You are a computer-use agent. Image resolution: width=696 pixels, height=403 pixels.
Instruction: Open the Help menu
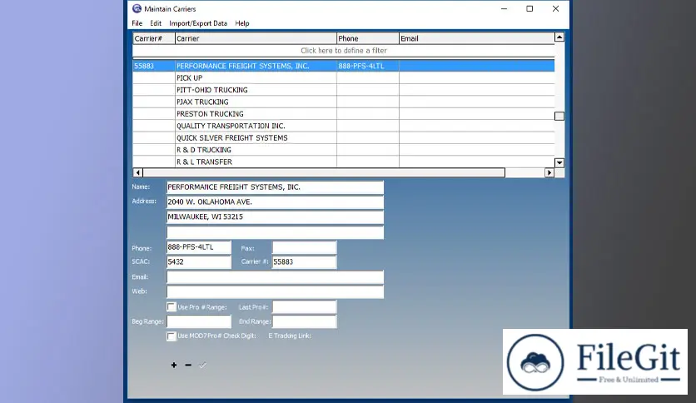point(242,23)
